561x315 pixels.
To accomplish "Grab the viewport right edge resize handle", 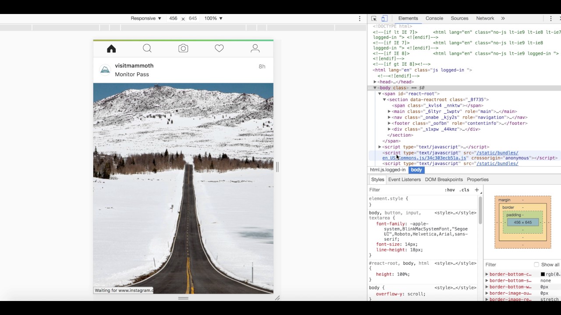I will [x=277, y=167].
